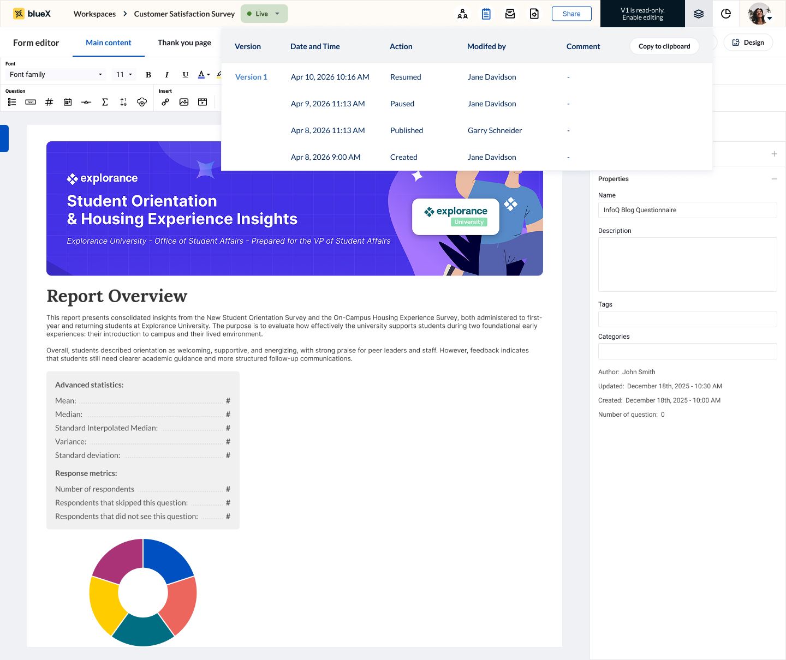Click the Name input field
Screen dimensions: 786x660
pyautogui.click(x=687, y=210)
